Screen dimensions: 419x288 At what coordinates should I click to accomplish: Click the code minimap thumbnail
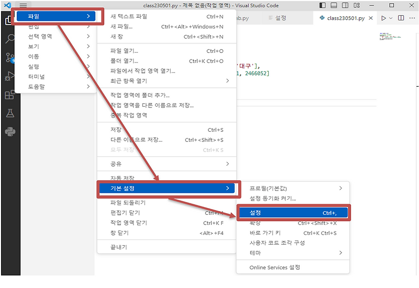point(390,37)
